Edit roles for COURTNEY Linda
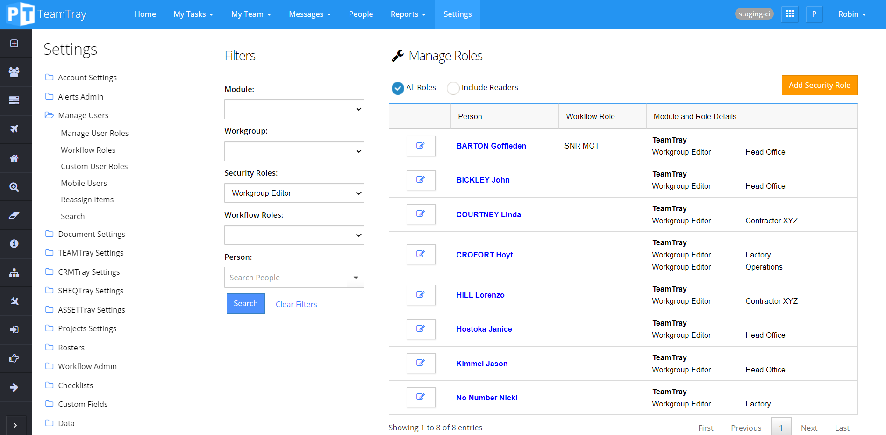 pyautogui.click(x=421, y=214)
